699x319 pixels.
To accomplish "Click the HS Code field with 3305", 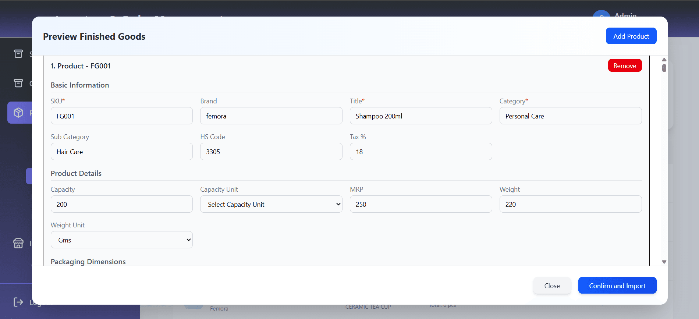I will [x=271, y=152].
